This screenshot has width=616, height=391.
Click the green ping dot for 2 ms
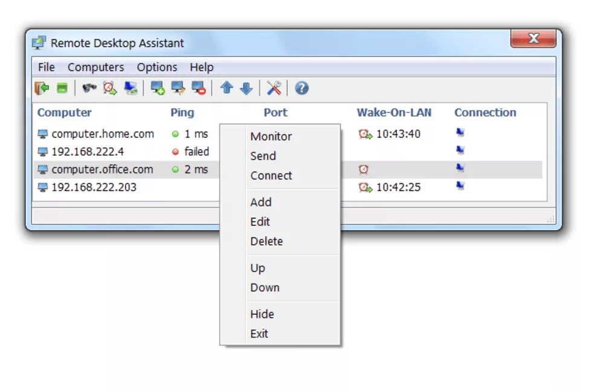pyautogui.click(x=176, y=169)
